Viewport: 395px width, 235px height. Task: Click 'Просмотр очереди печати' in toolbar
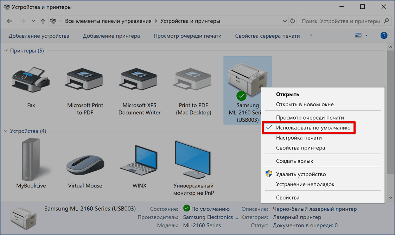click(x=187, y=36)
